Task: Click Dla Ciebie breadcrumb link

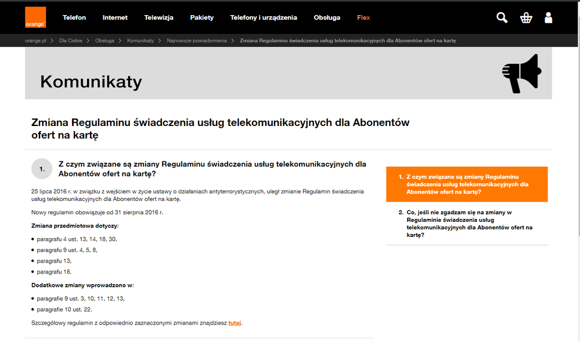Action: tap(71, 41)
